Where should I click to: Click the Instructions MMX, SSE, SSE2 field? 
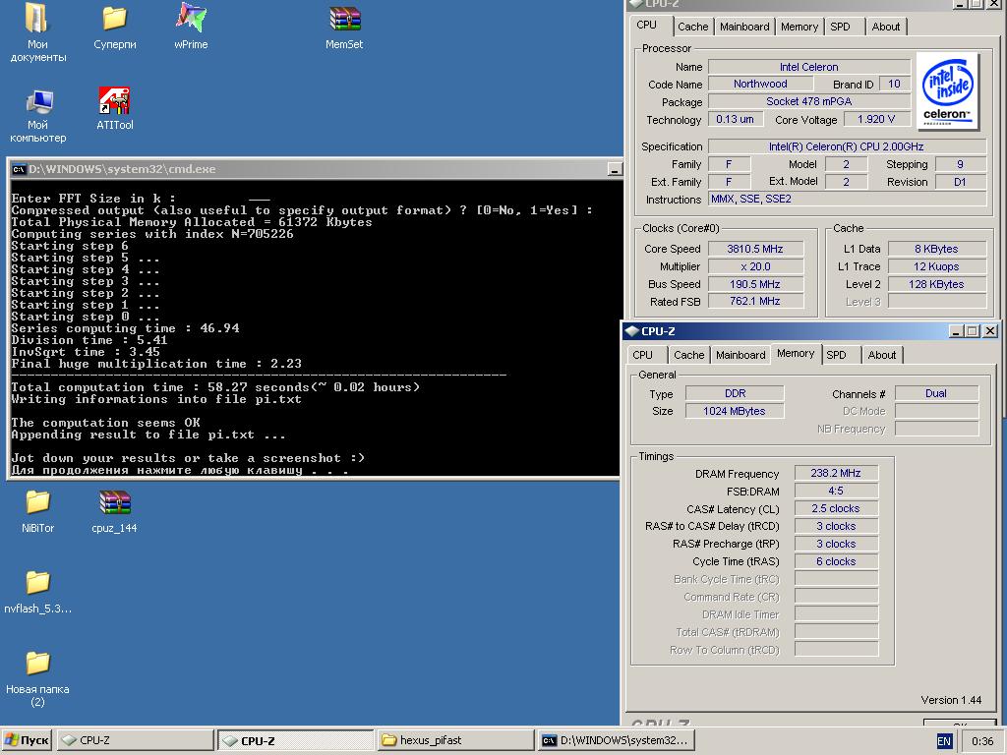[847, 199]
